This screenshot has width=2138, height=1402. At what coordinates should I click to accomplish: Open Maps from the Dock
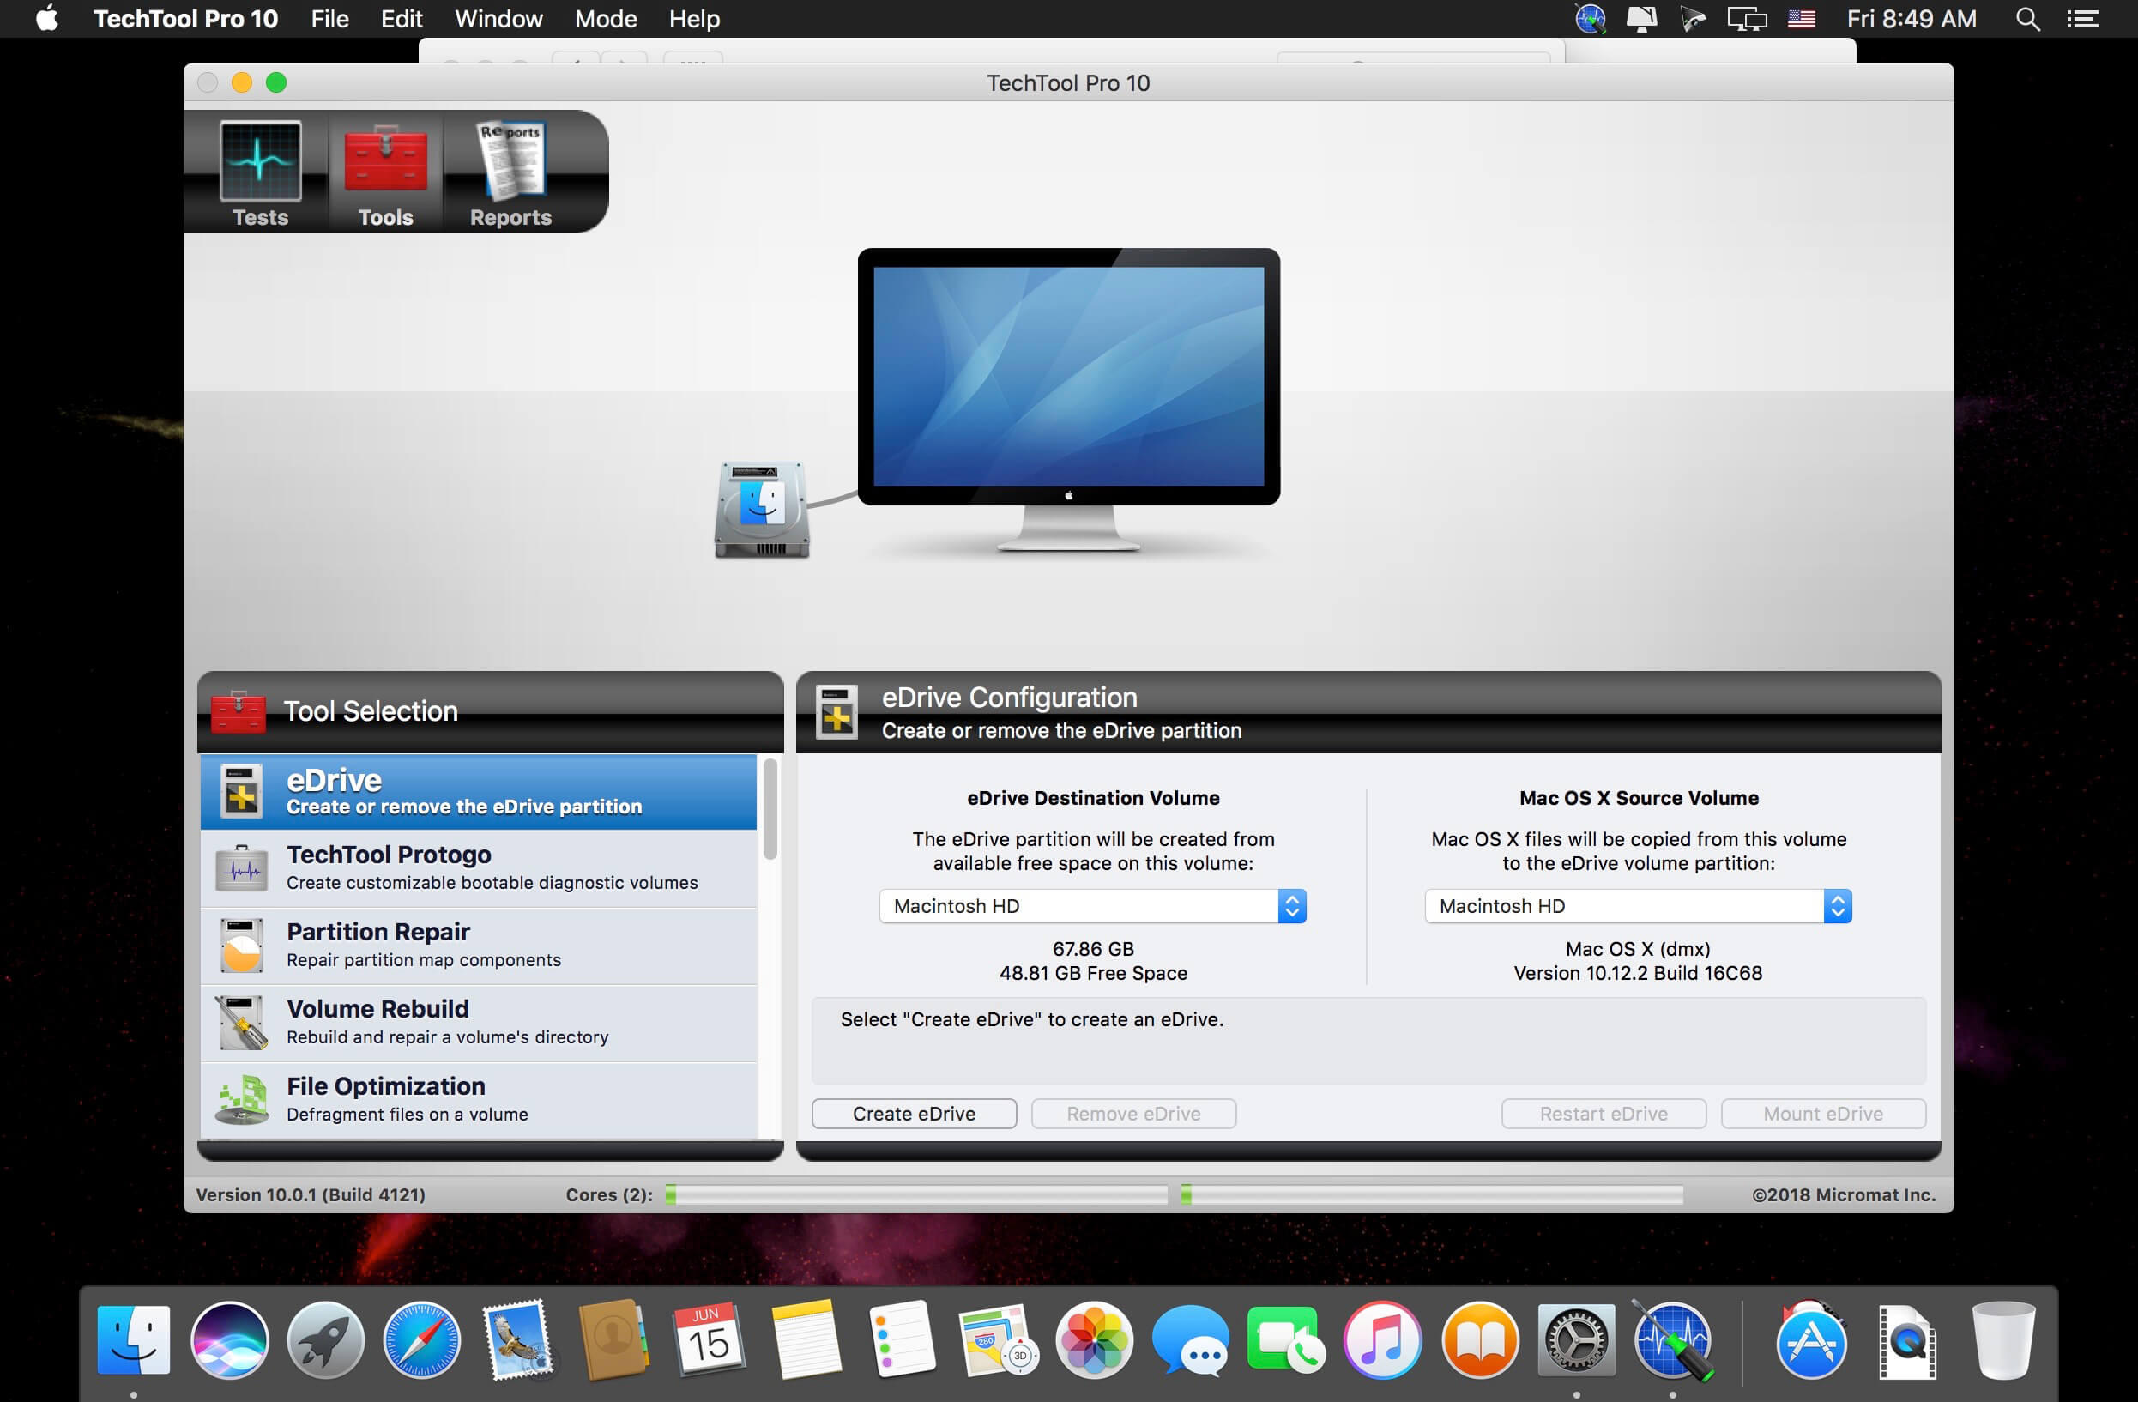[997, 1339]
